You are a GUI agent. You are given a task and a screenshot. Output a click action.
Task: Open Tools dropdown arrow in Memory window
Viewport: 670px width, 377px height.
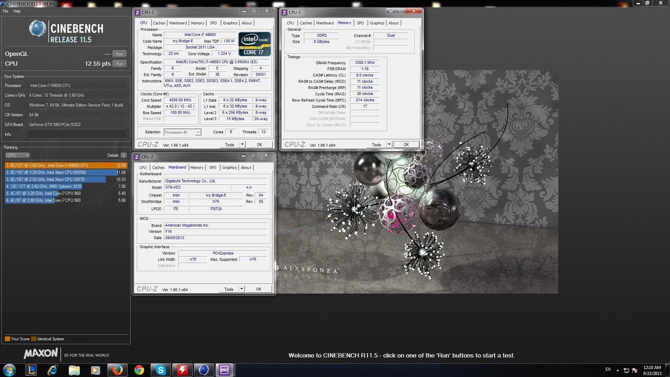[389, 144]
